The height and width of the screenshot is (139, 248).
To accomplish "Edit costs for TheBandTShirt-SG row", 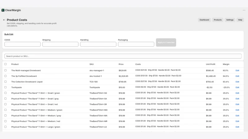I will (x=237, y=93).
